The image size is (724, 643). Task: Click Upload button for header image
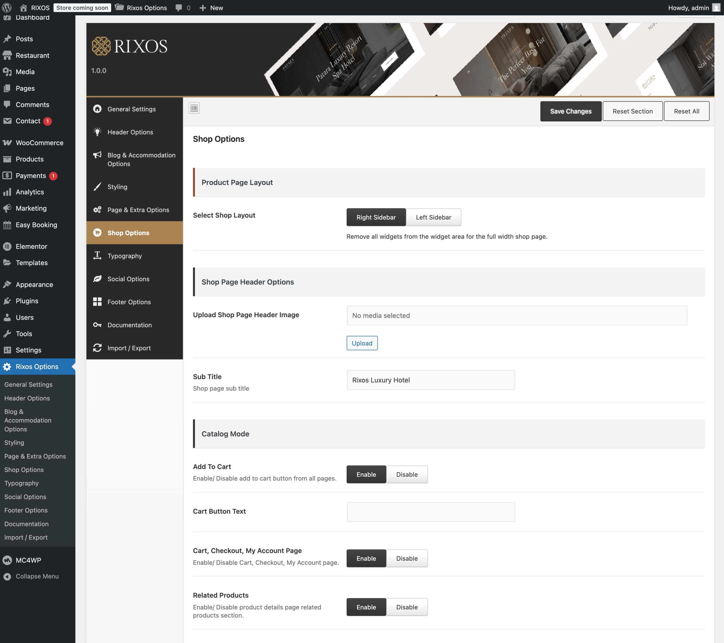pos(362,343)
